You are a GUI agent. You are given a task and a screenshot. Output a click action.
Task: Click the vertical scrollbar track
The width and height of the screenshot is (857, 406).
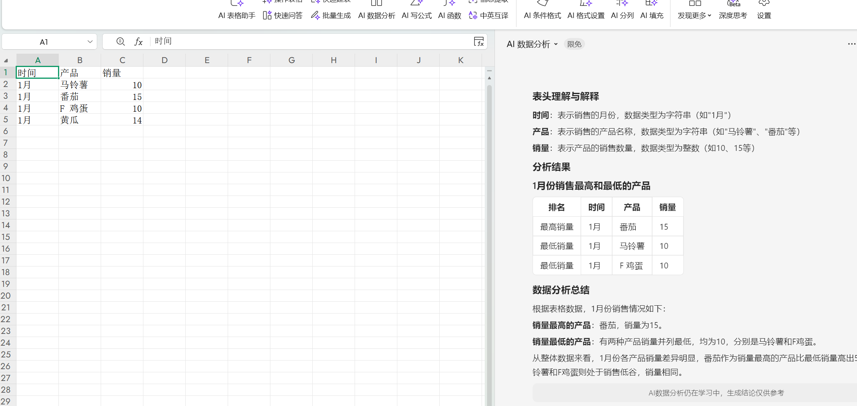489,245
